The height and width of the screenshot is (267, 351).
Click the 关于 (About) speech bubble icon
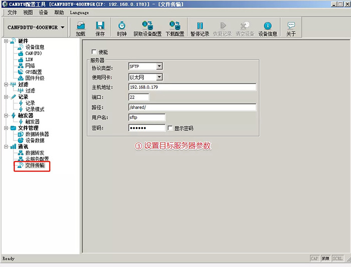(x=291, y=25)
